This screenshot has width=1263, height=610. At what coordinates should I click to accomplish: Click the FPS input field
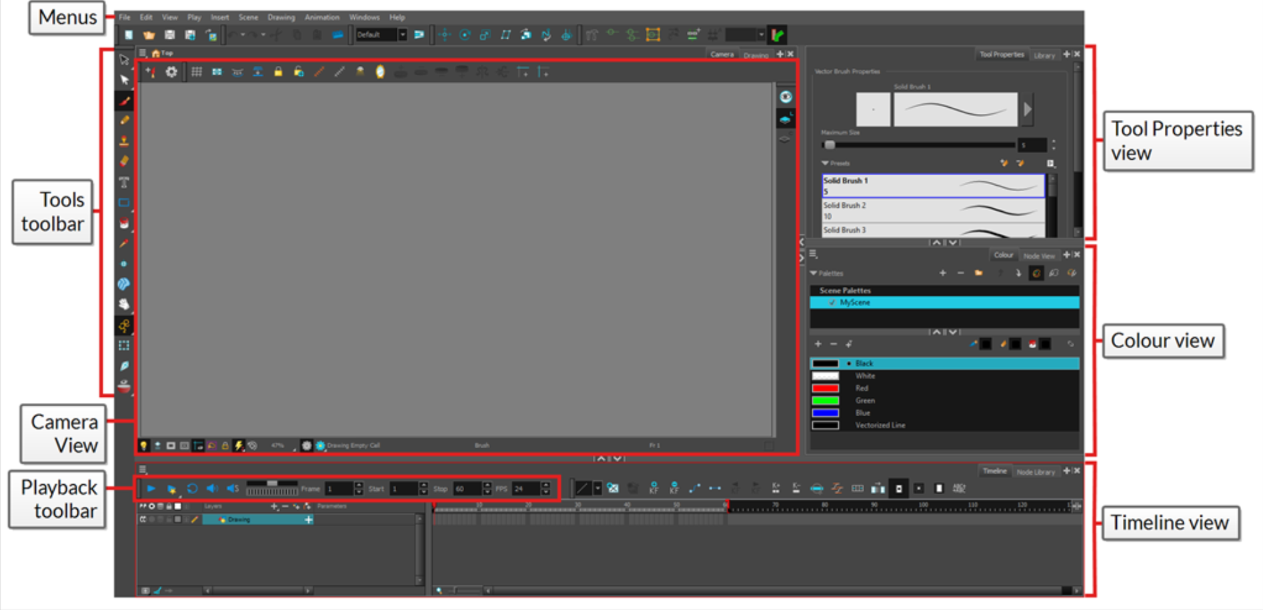pyautogui.click(x=527, y=488)
